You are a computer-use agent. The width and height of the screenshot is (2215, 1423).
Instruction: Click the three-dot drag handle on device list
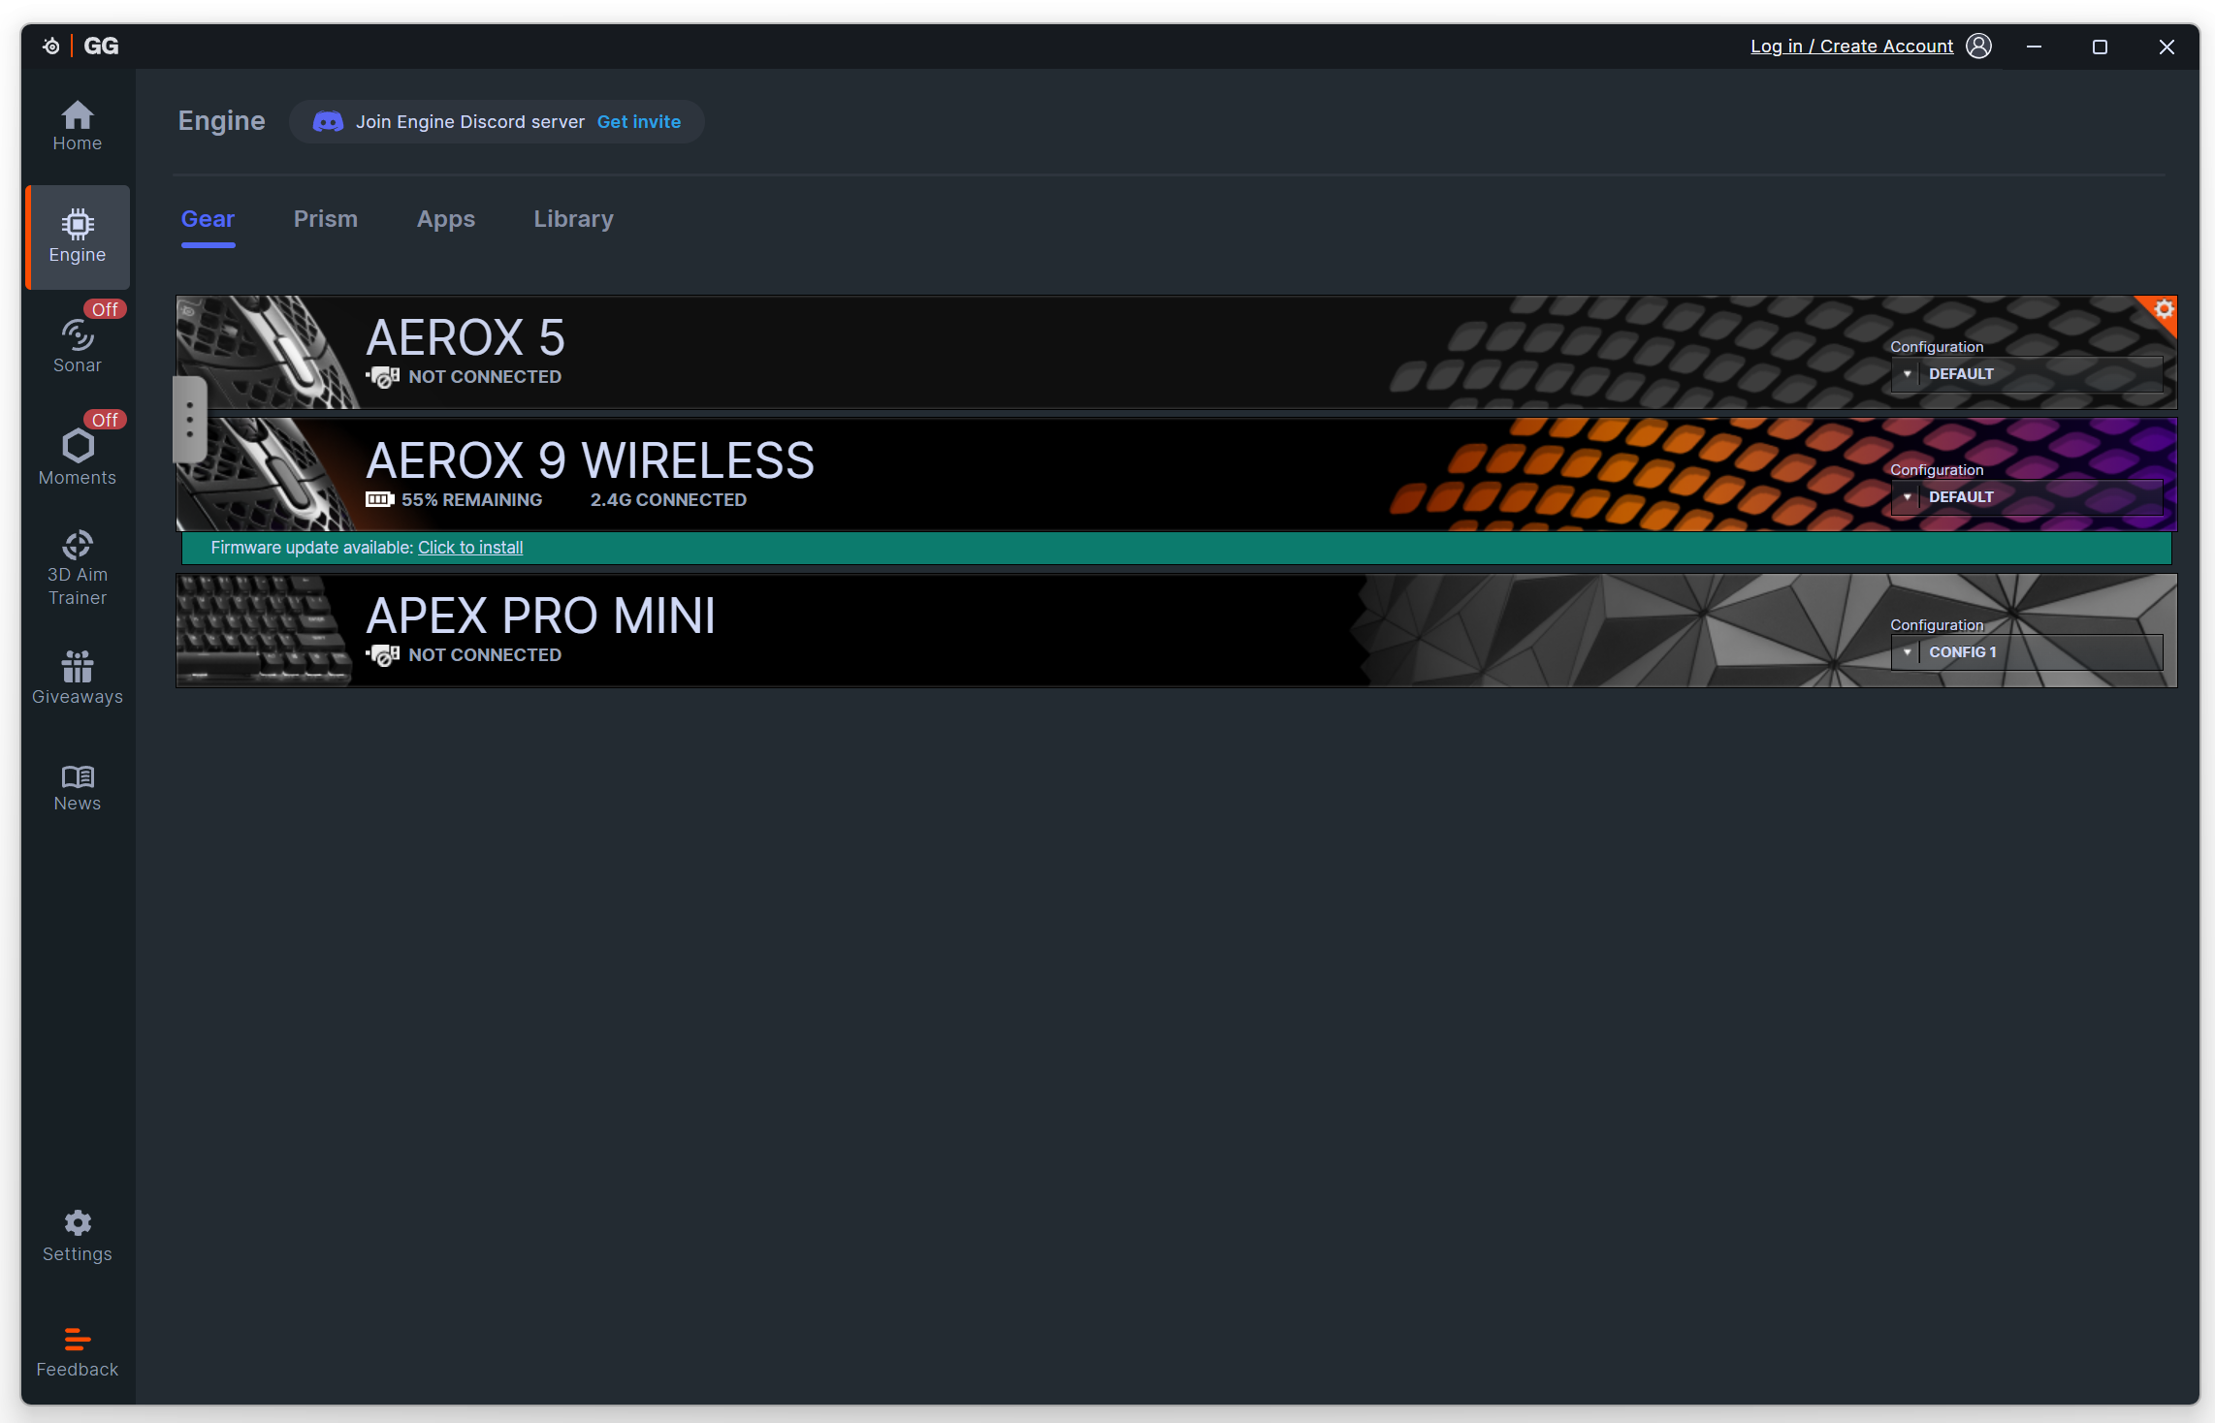pos(189,420)
